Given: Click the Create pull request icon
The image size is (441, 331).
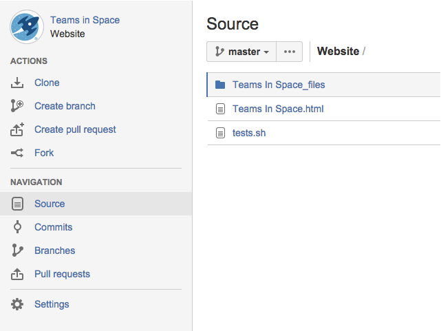Looking at the screenshot, I should [18, 129].
